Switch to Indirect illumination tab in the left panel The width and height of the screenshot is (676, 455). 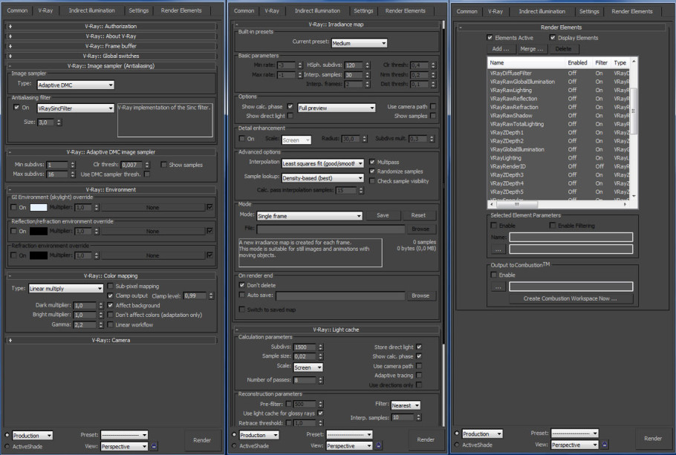coord(92,10)
